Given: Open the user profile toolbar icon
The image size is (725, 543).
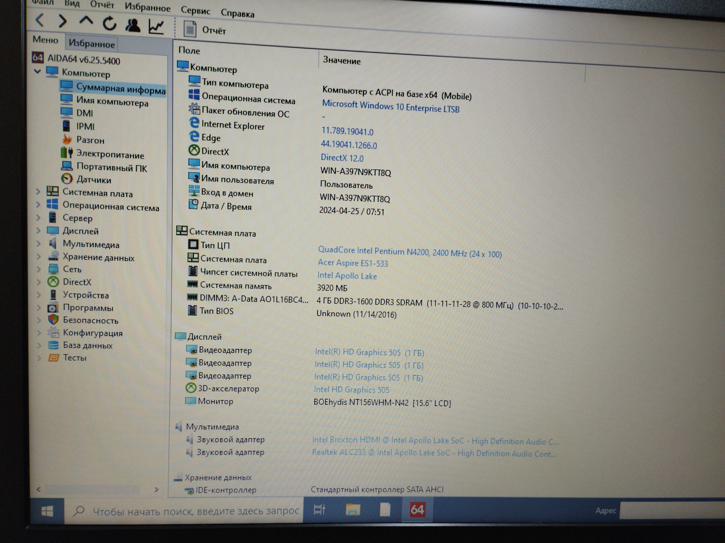Looking at the screenshot, I should pyautogui.click(x=133, y=25).
